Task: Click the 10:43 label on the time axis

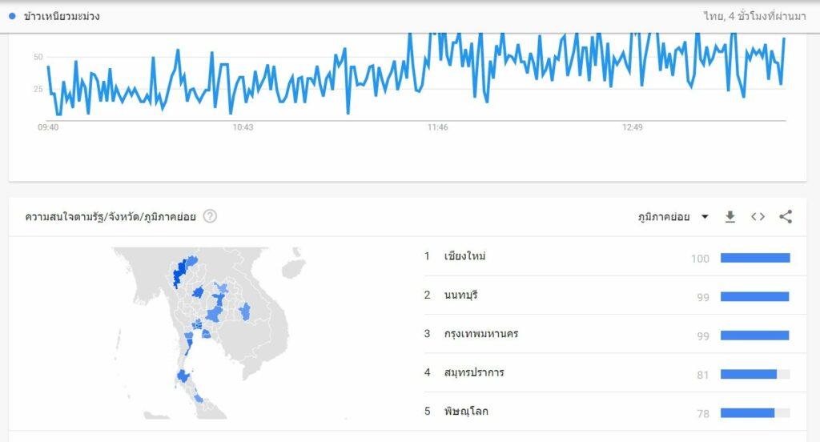Action: click(243, 127)
